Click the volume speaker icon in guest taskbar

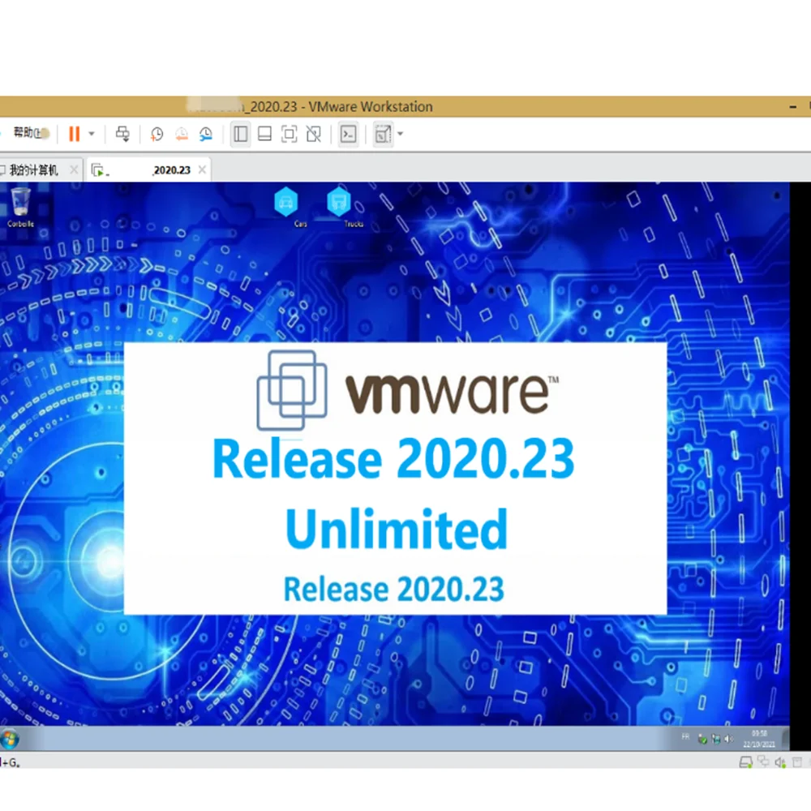pyautogui.click(x=729, y=739)
